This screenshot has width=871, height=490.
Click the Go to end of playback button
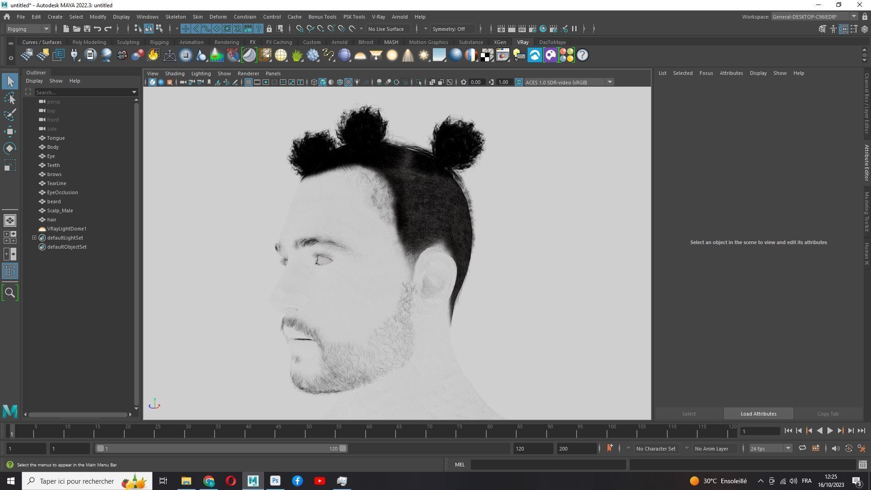point(861,431)
